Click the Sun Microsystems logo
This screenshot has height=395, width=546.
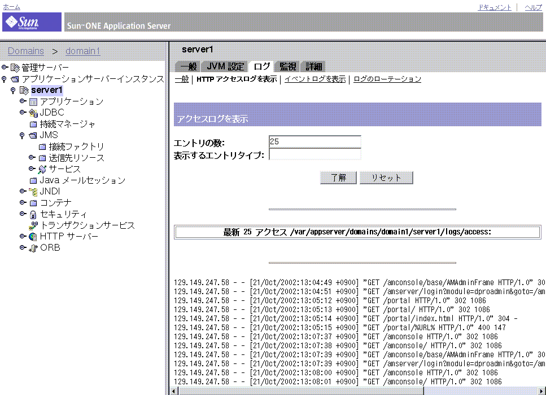pos(32,22)
